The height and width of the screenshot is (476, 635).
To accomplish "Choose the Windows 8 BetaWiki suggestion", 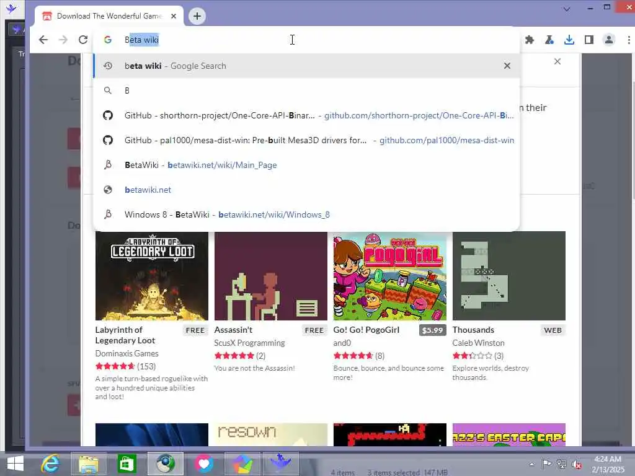I will click(x=306, y=214).
